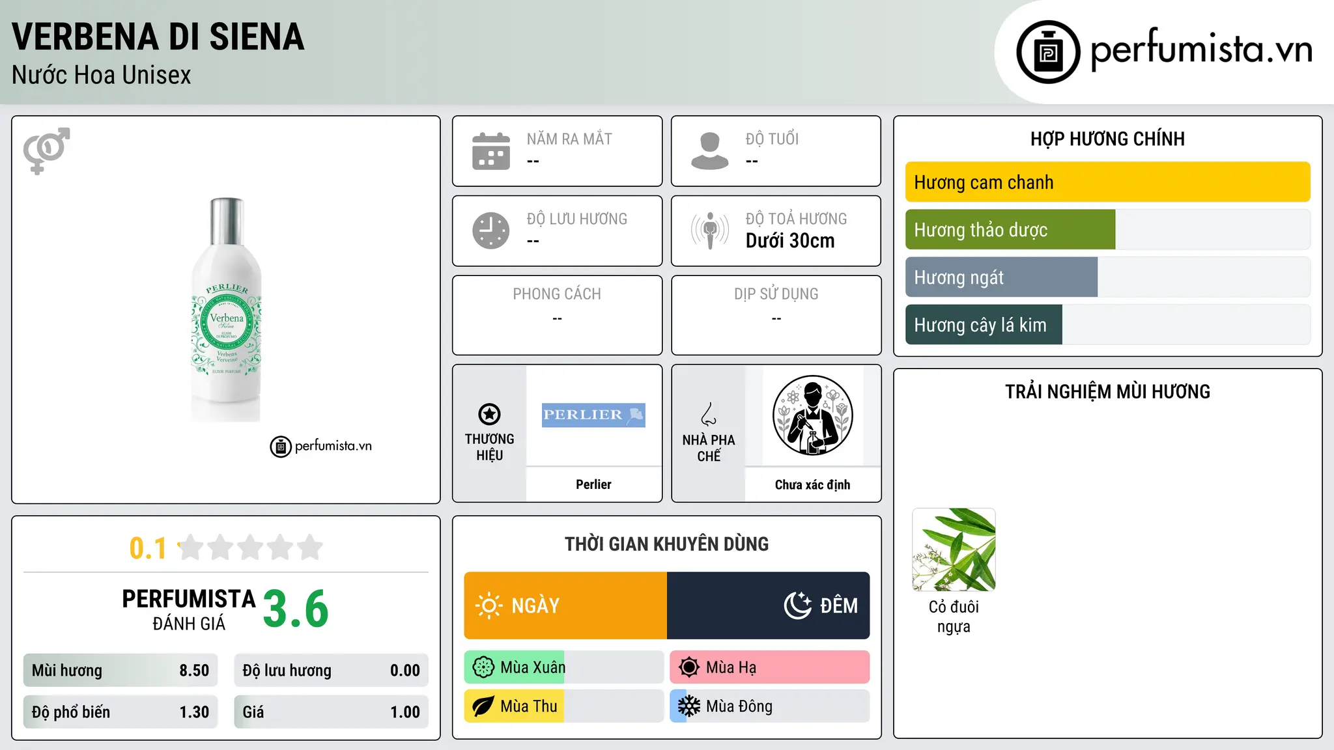The image size is (1334, 750).
Task: Click the VERBENA DI SIENA title
Action: (x=158, y=36)
